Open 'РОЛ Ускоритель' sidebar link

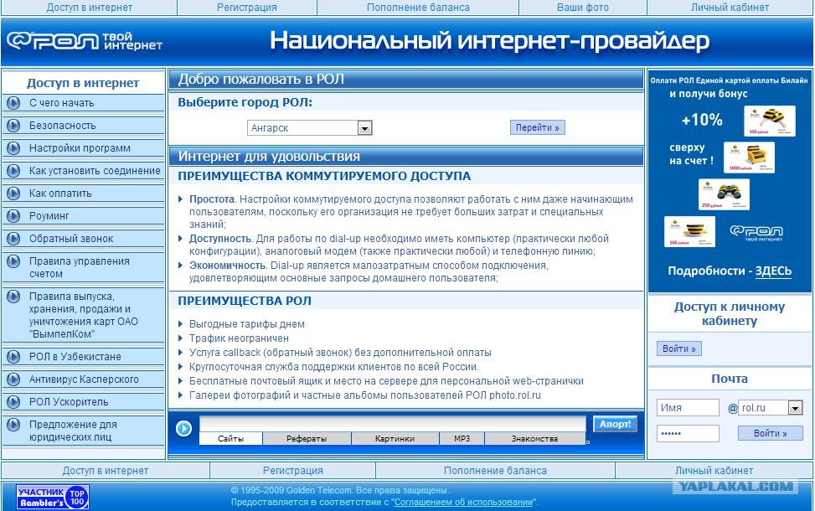pos(69,402)
